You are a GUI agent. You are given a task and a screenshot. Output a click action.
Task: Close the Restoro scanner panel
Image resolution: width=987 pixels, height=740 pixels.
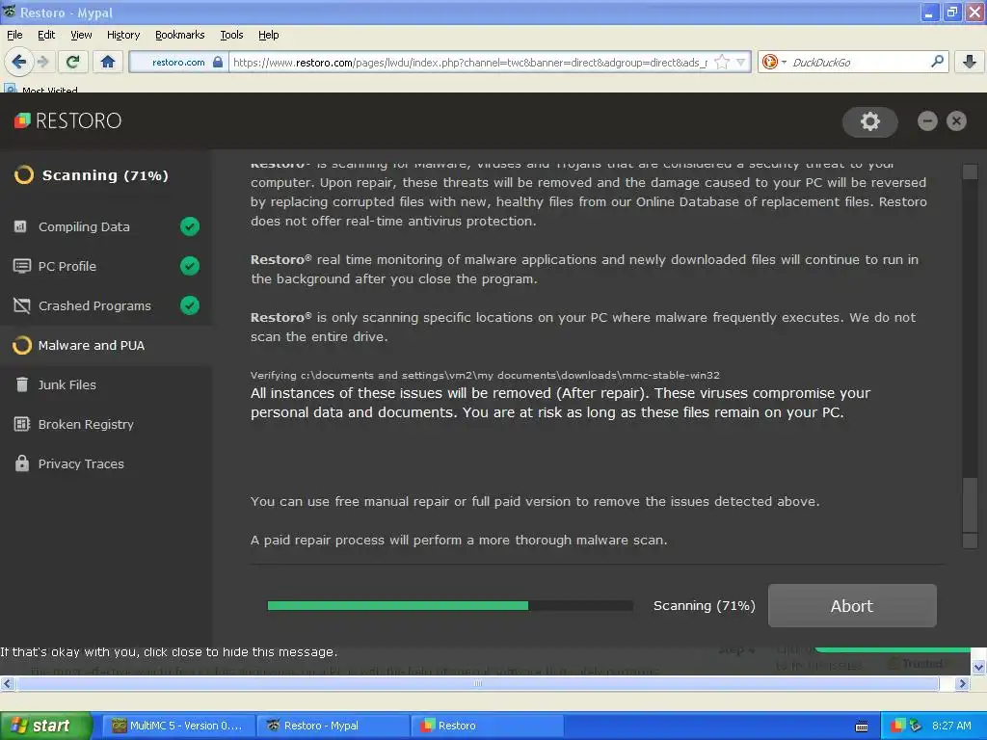coord(956,120)
